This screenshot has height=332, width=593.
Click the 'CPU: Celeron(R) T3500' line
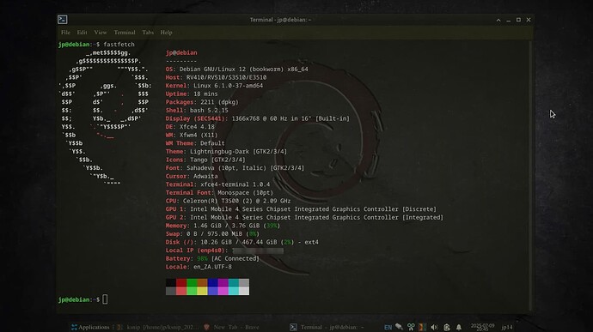[x=228, y=201]
